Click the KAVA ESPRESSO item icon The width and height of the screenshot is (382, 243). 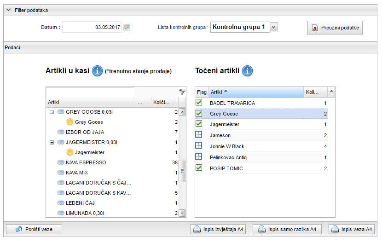(61, 162)
